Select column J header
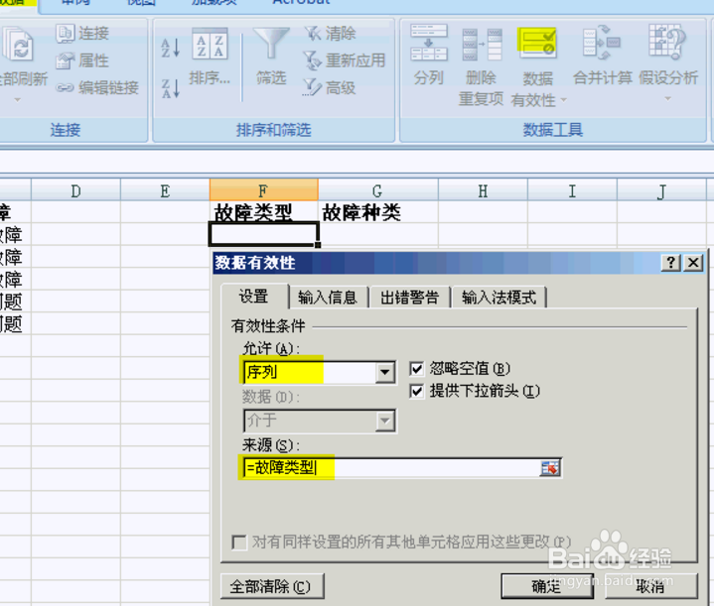Viewport: 714px width, 606px height. 661,190
